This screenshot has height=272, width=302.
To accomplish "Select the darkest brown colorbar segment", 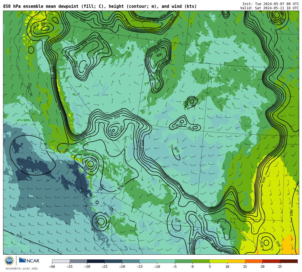I will coord(289,261).
